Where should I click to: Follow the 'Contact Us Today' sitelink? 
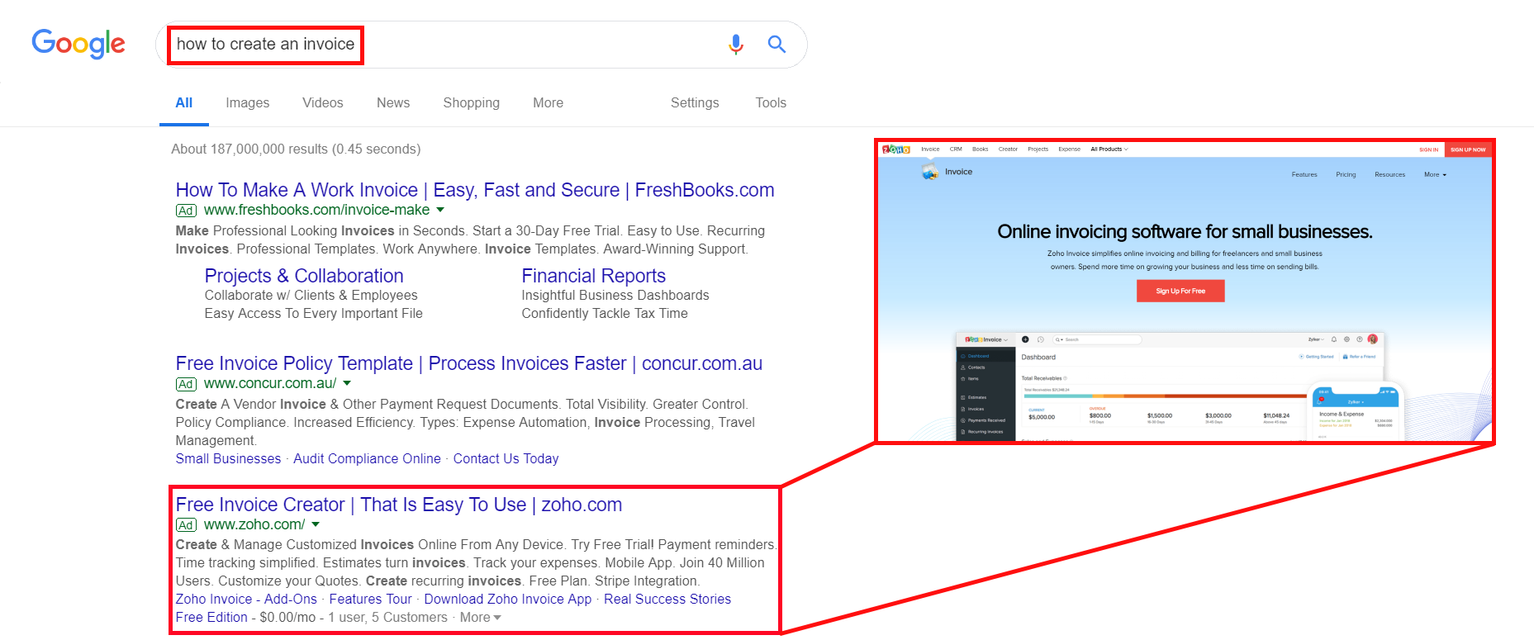pyautogui.click(x=506, y=459)
